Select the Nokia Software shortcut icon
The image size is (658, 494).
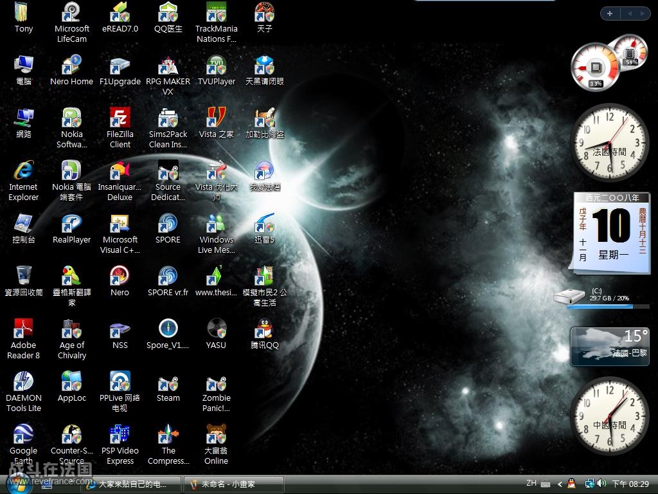[x=72, y=117]
